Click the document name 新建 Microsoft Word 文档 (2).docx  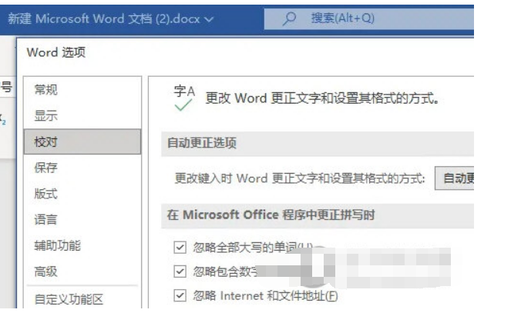point(103,19)
